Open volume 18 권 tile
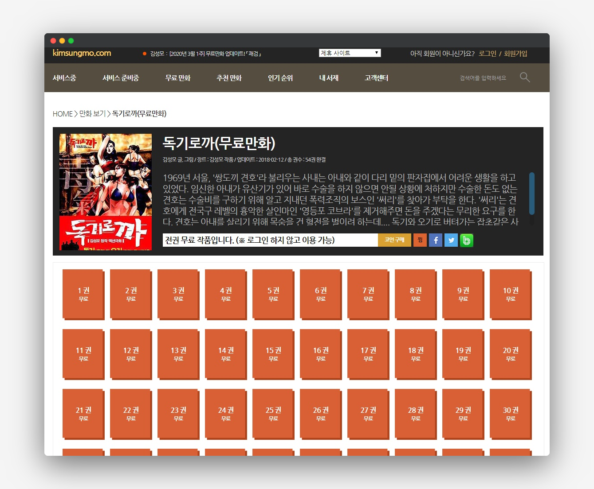This screenshot has width=594, height=489. (x=416, y=354)
